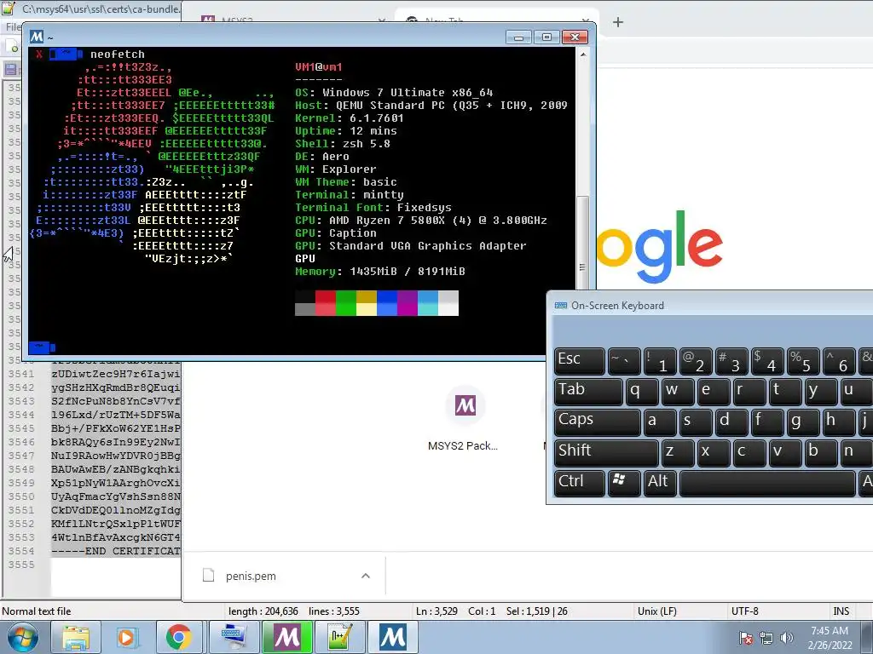Click mintty scrollbar up arrow

point(582,54)
